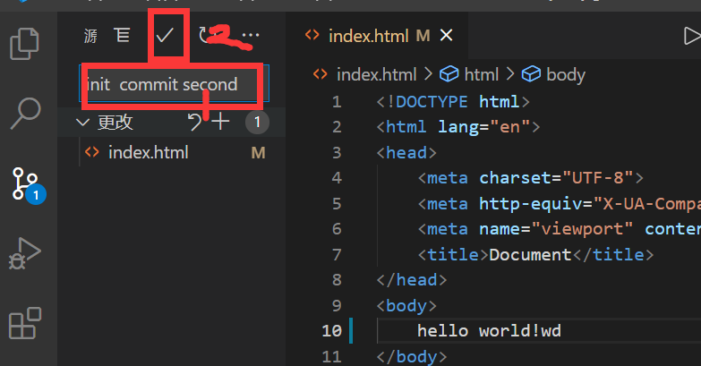
Task: Click the refresh source control icon
Action: 206,36
